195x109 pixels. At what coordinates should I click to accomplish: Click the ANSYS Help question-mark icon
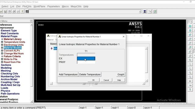click(x=22, y=12)
